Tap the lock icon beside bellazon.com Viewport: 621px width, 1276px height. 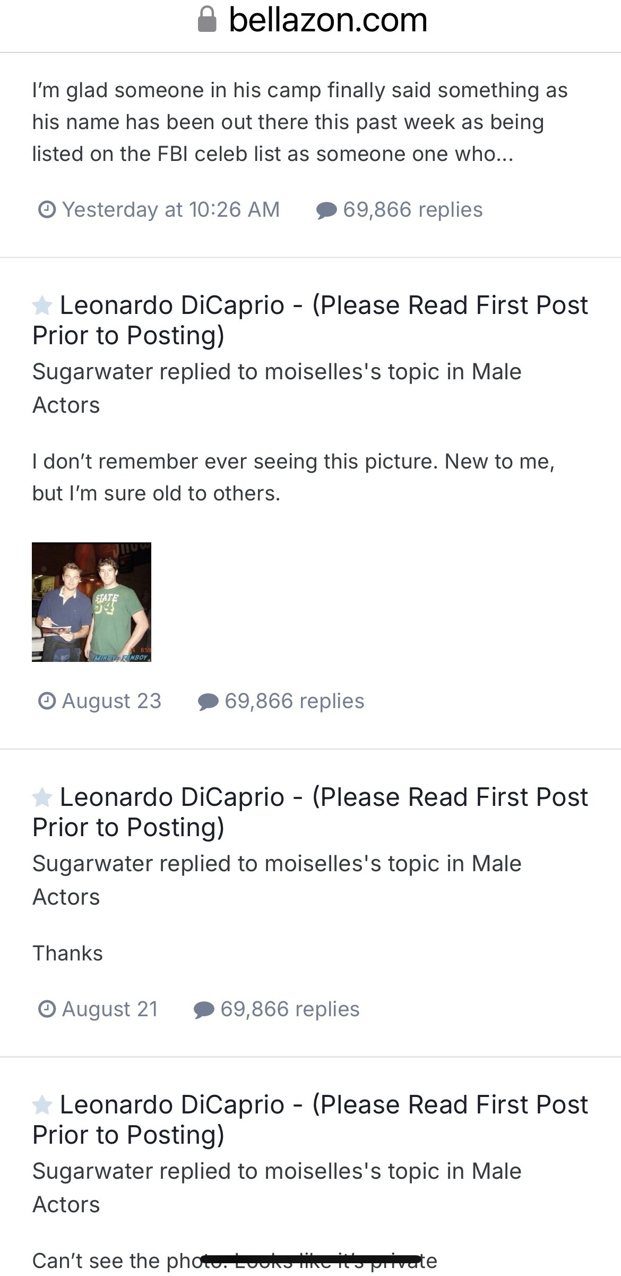pyautogui.click(x=207, y=20)
